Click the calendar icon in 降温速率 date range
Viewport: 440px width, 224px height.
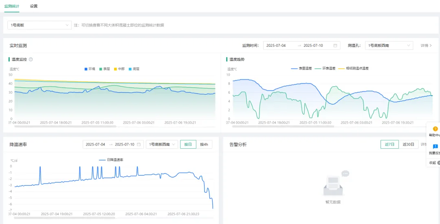(x=139, y=144)
